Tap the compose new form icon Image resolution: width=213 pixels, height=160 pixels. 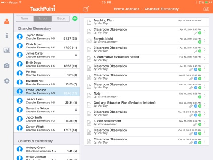coord(86,9)
